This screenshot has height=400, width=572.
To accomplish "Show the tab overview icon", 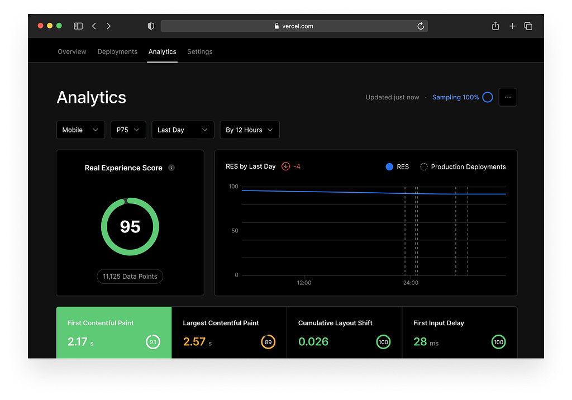I will [528, 26].
